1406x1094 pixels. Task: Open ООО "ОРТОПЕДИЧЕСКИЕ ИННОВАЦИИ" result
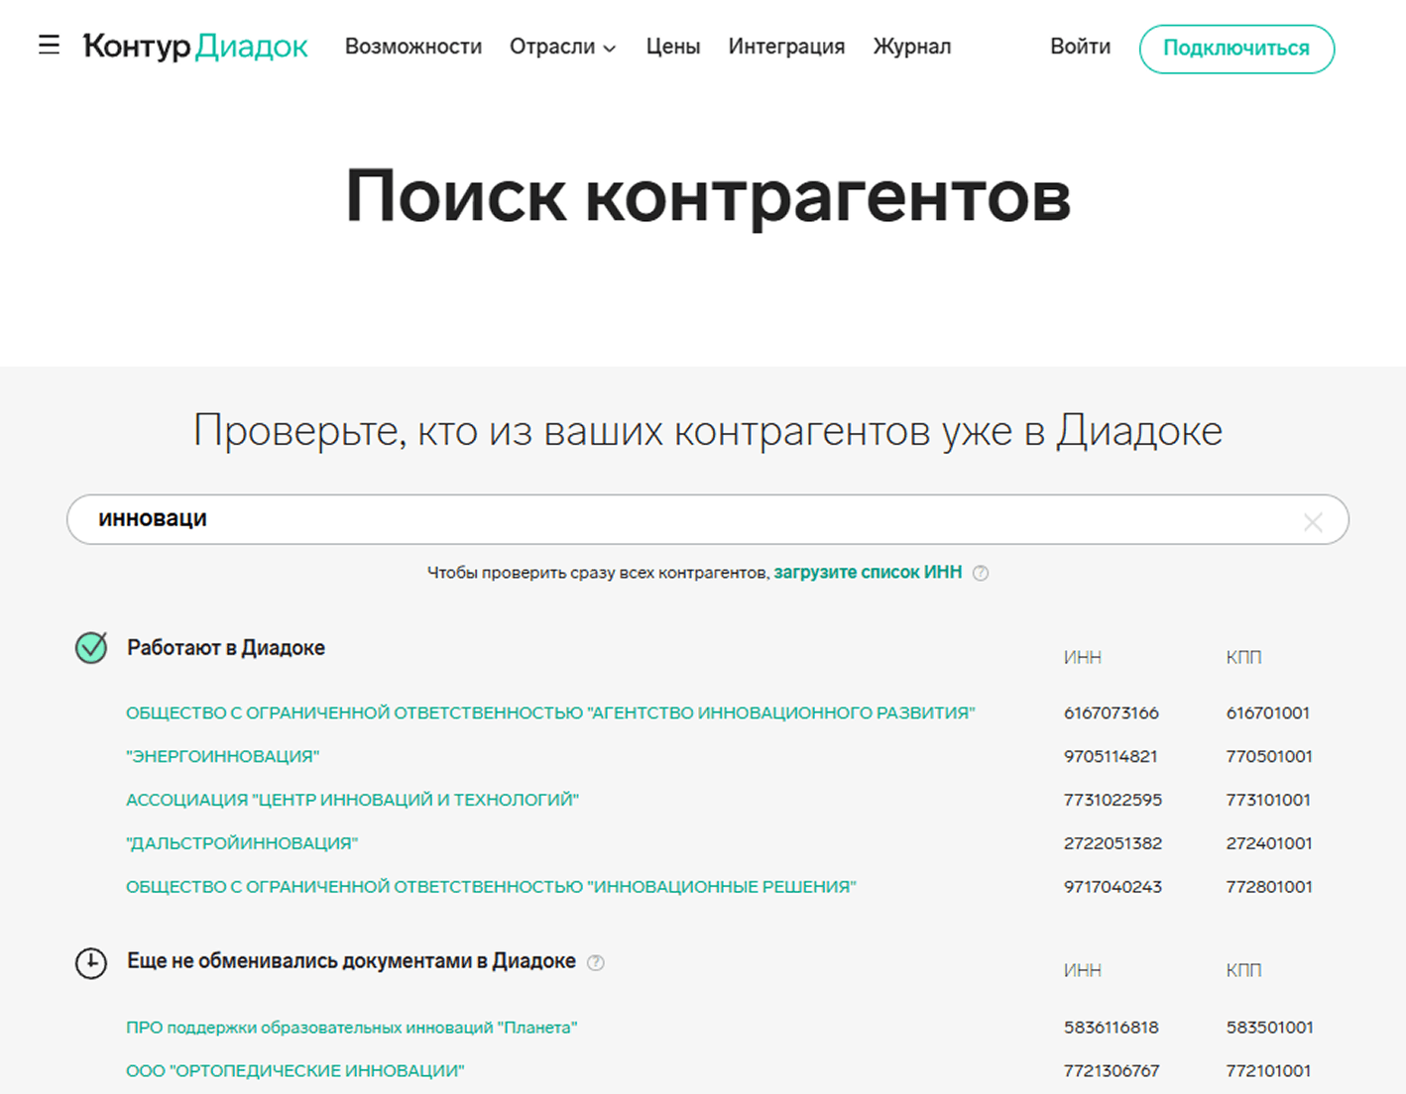click(x=294, y=1070)
